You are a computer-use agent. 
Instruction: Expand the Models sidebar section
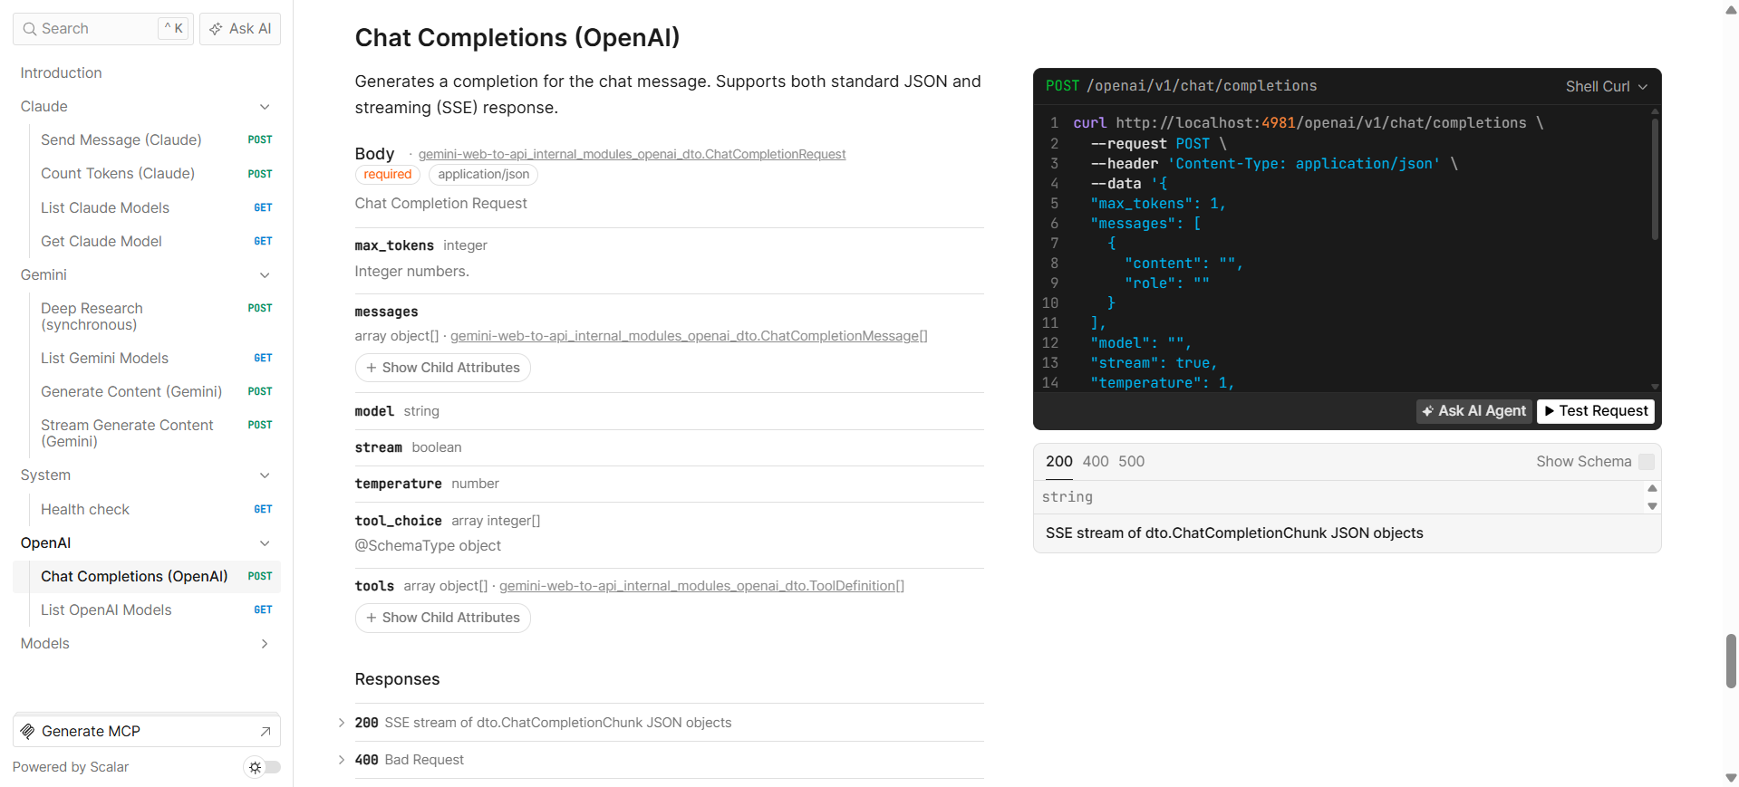tap(265, 644)
